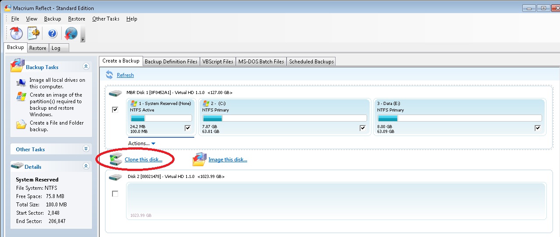Click the File System: NTFS detail row
Image resolution: width=560 pixels, height=237 pixels.
click(36, 188)
